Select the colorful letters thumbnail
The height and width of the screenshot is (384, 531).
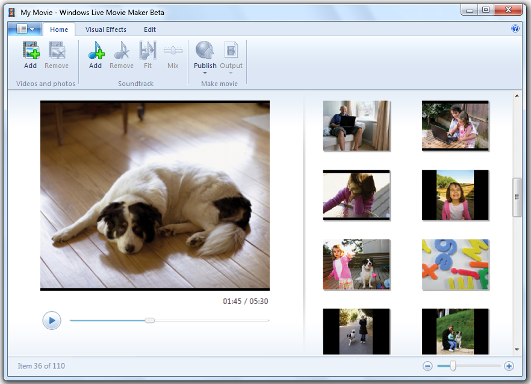(455, 265)
